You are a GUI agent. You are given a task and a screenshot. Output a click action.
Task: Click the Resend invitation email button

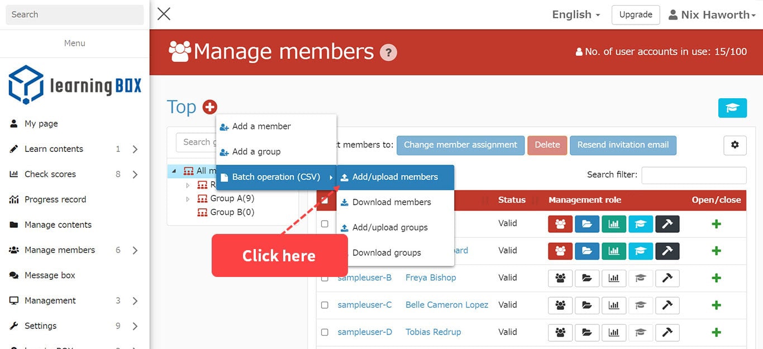pos(623,145)
